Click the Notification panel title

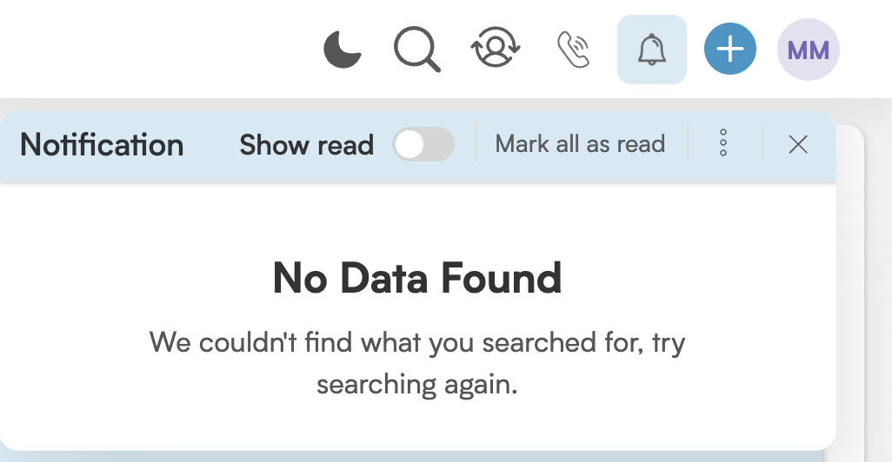pos(102,145)
